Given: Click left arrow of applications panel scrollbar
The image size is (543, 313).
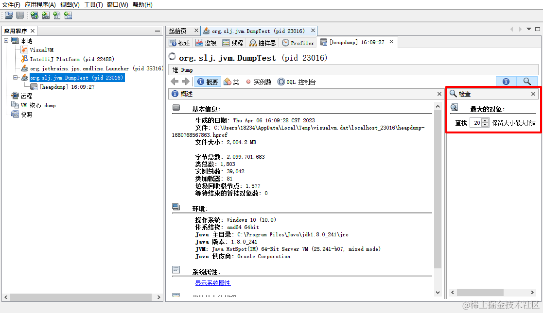Looking at the screenshot, I should 6,297.
